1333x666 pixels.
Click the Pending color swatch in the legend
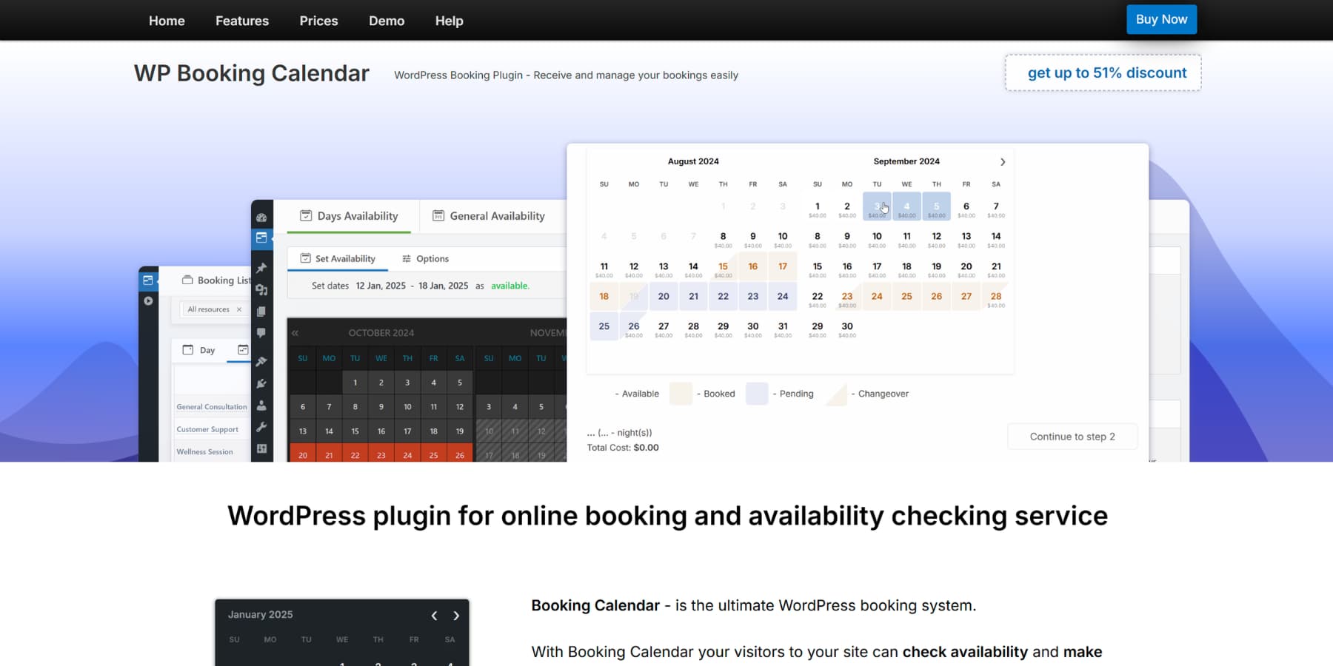[756, 393]
